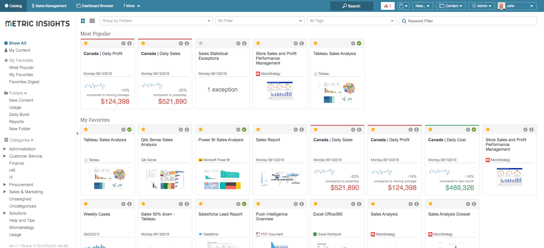The height and width of the screenshot is (248, 544).
Task: Open Group by Folders dropdown
Action: [156, 21]
